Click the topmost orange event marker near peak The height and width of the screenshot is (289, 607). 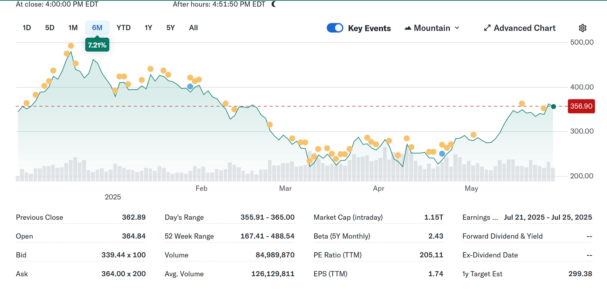point(71,46)
